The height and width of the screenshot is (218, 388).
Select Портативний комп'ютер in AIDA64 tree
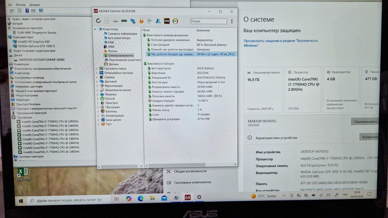point(125,60)
